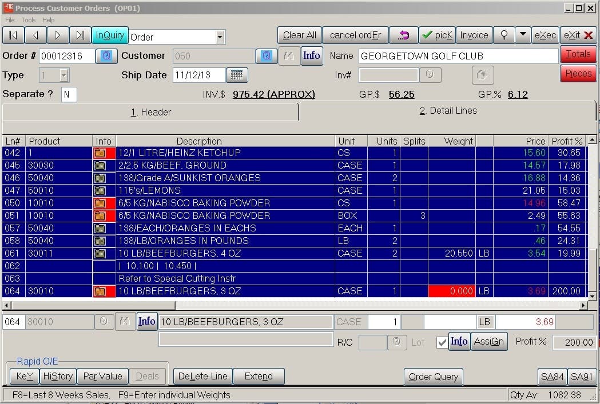The height and width of the screenshot is (404, 600).
Task: Go to the first order record
Action: tap(13, 35)
